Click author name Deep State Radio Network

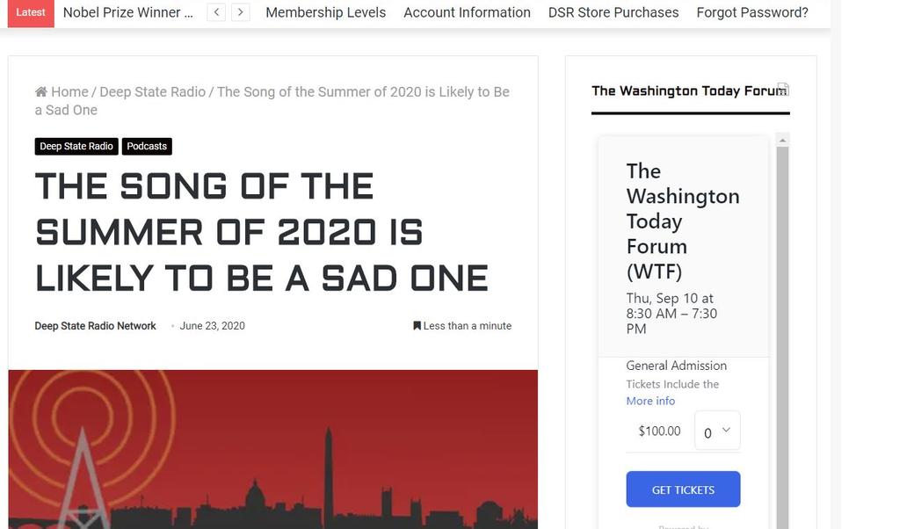tap(95, 325)
